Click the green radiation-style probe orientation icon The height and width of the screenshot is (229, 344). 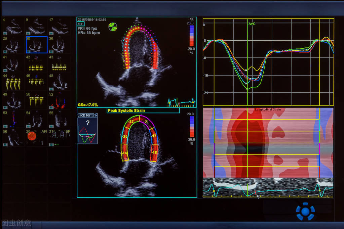coord(113,27)
